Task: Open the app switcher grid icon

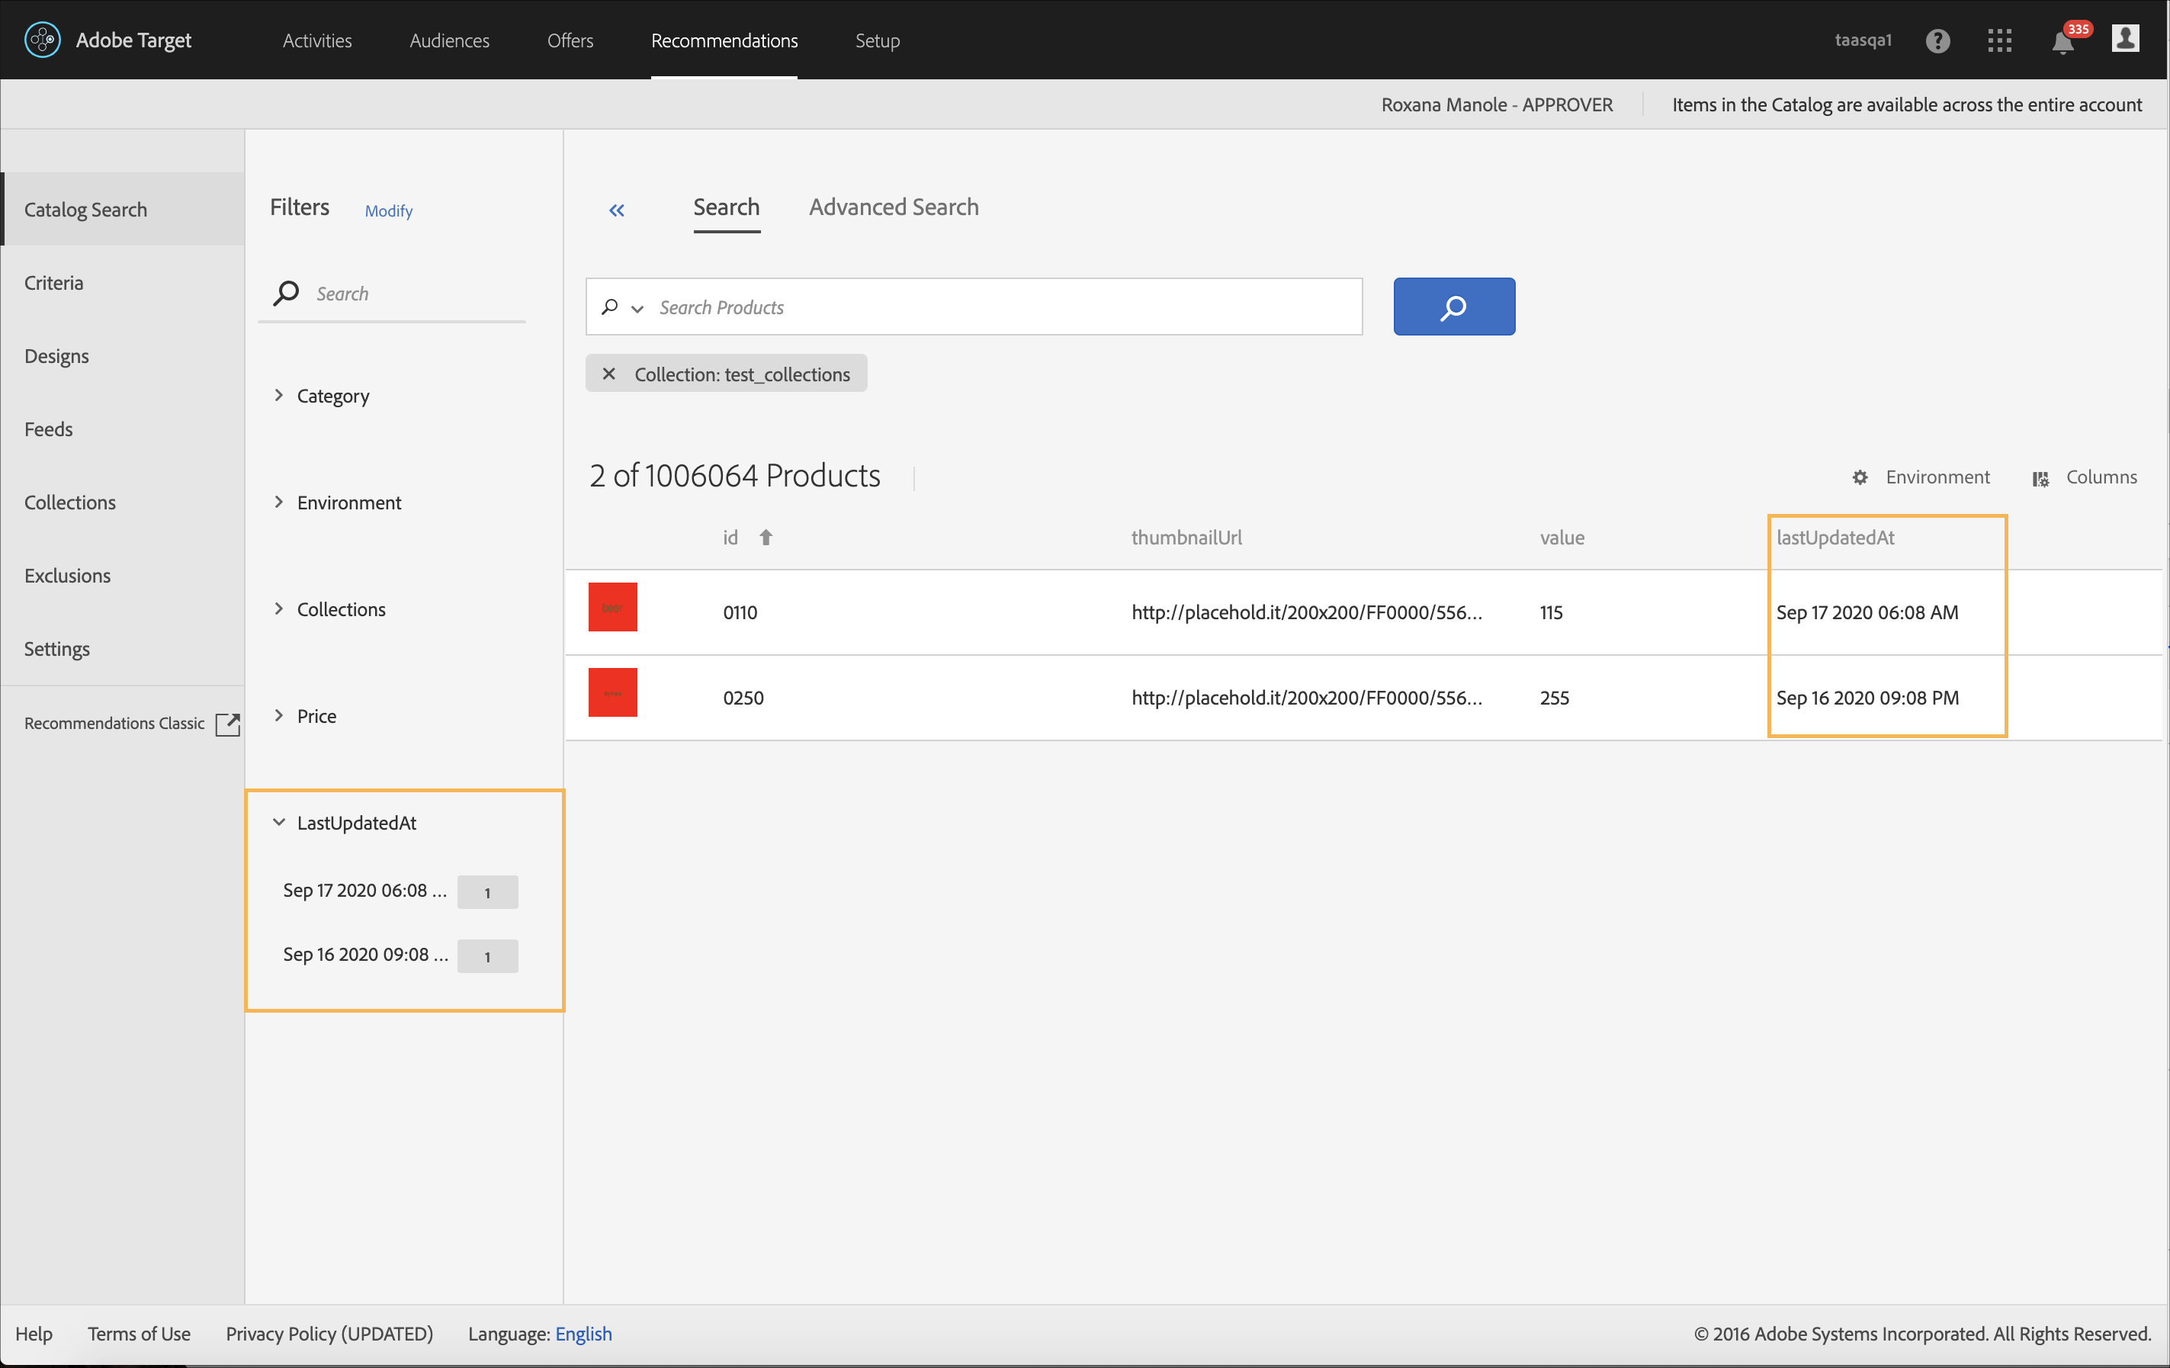Action: [x=1998, y=40]
